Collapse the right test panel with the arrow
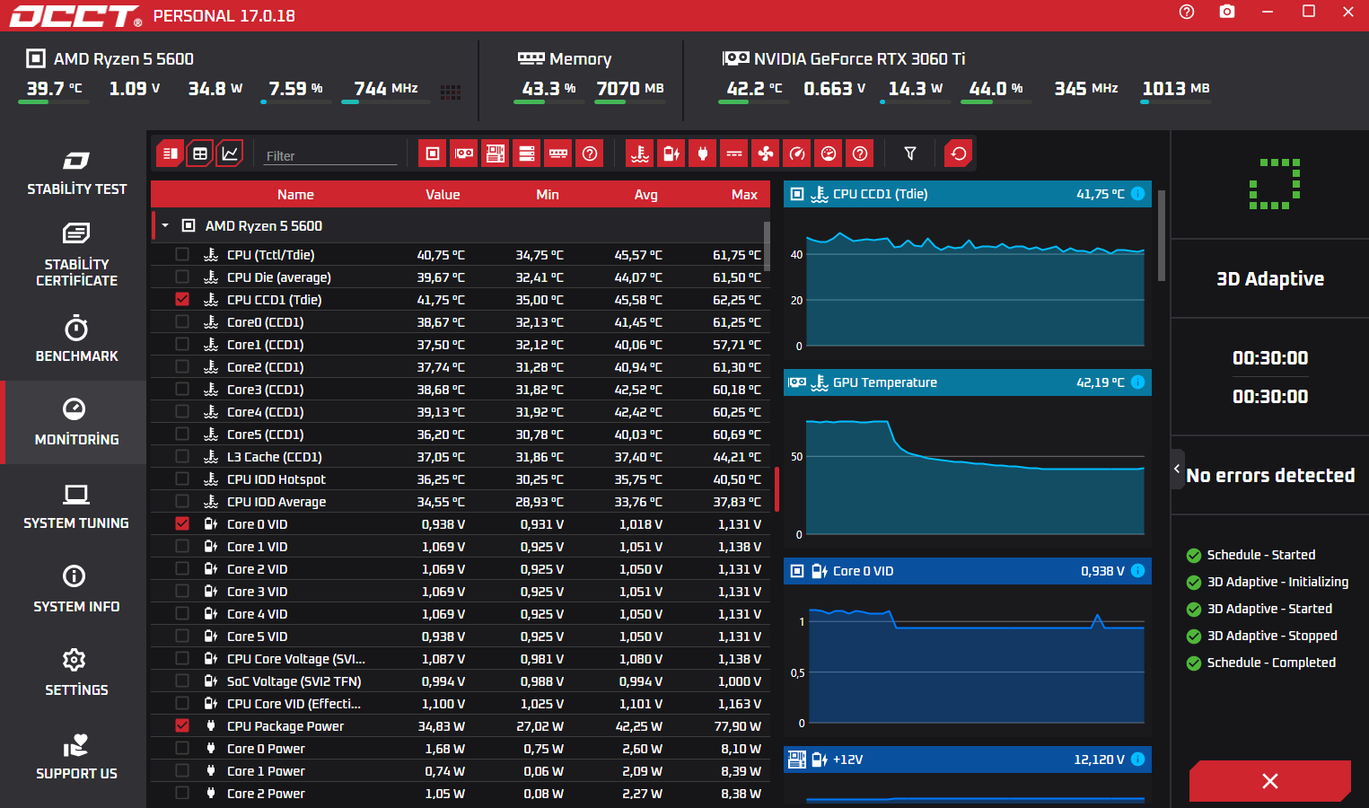The height and width of the screenshot is (808, 1369). (x=1178, y=469)
